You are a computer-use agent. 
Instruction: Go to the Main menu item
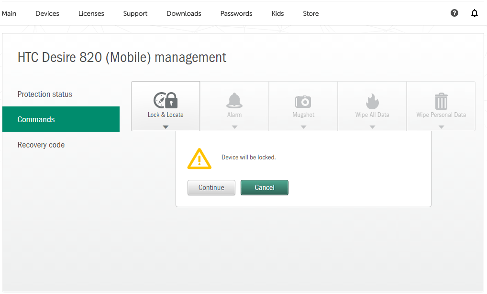(9, 14)
